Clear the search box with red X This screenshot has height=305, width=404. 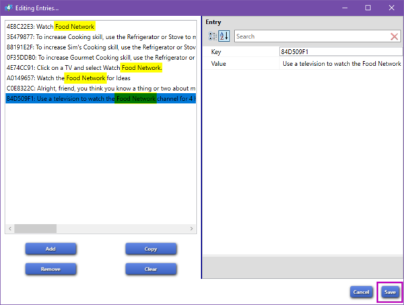pos(395,36)
